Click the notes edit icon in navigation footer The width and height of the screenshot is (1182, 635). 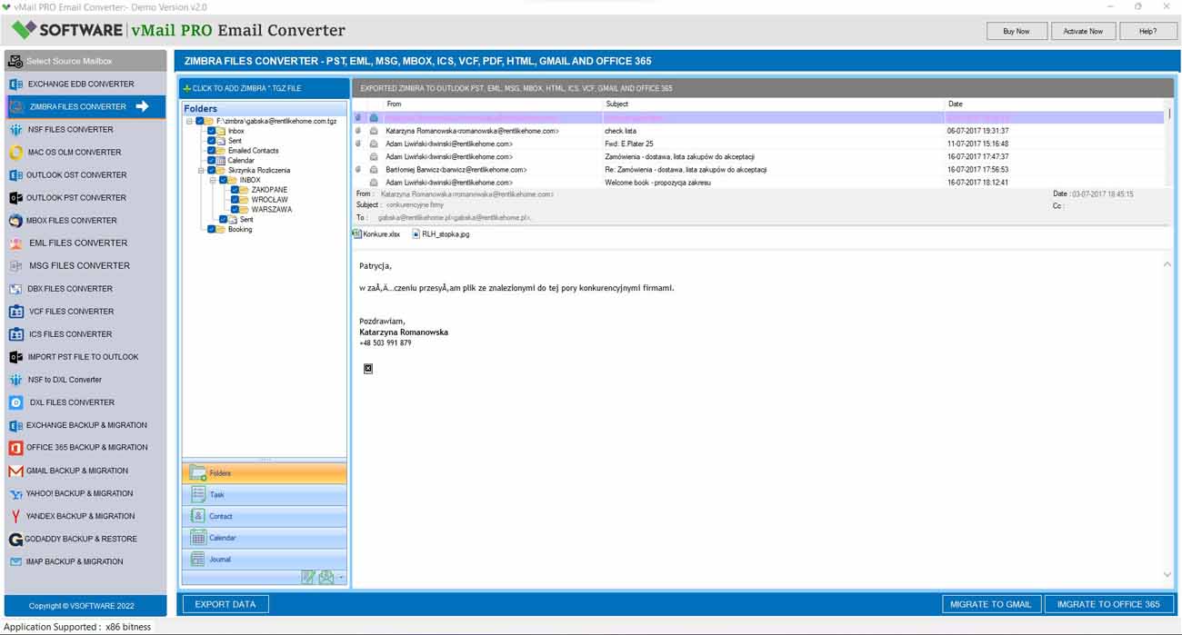[308, 577]
